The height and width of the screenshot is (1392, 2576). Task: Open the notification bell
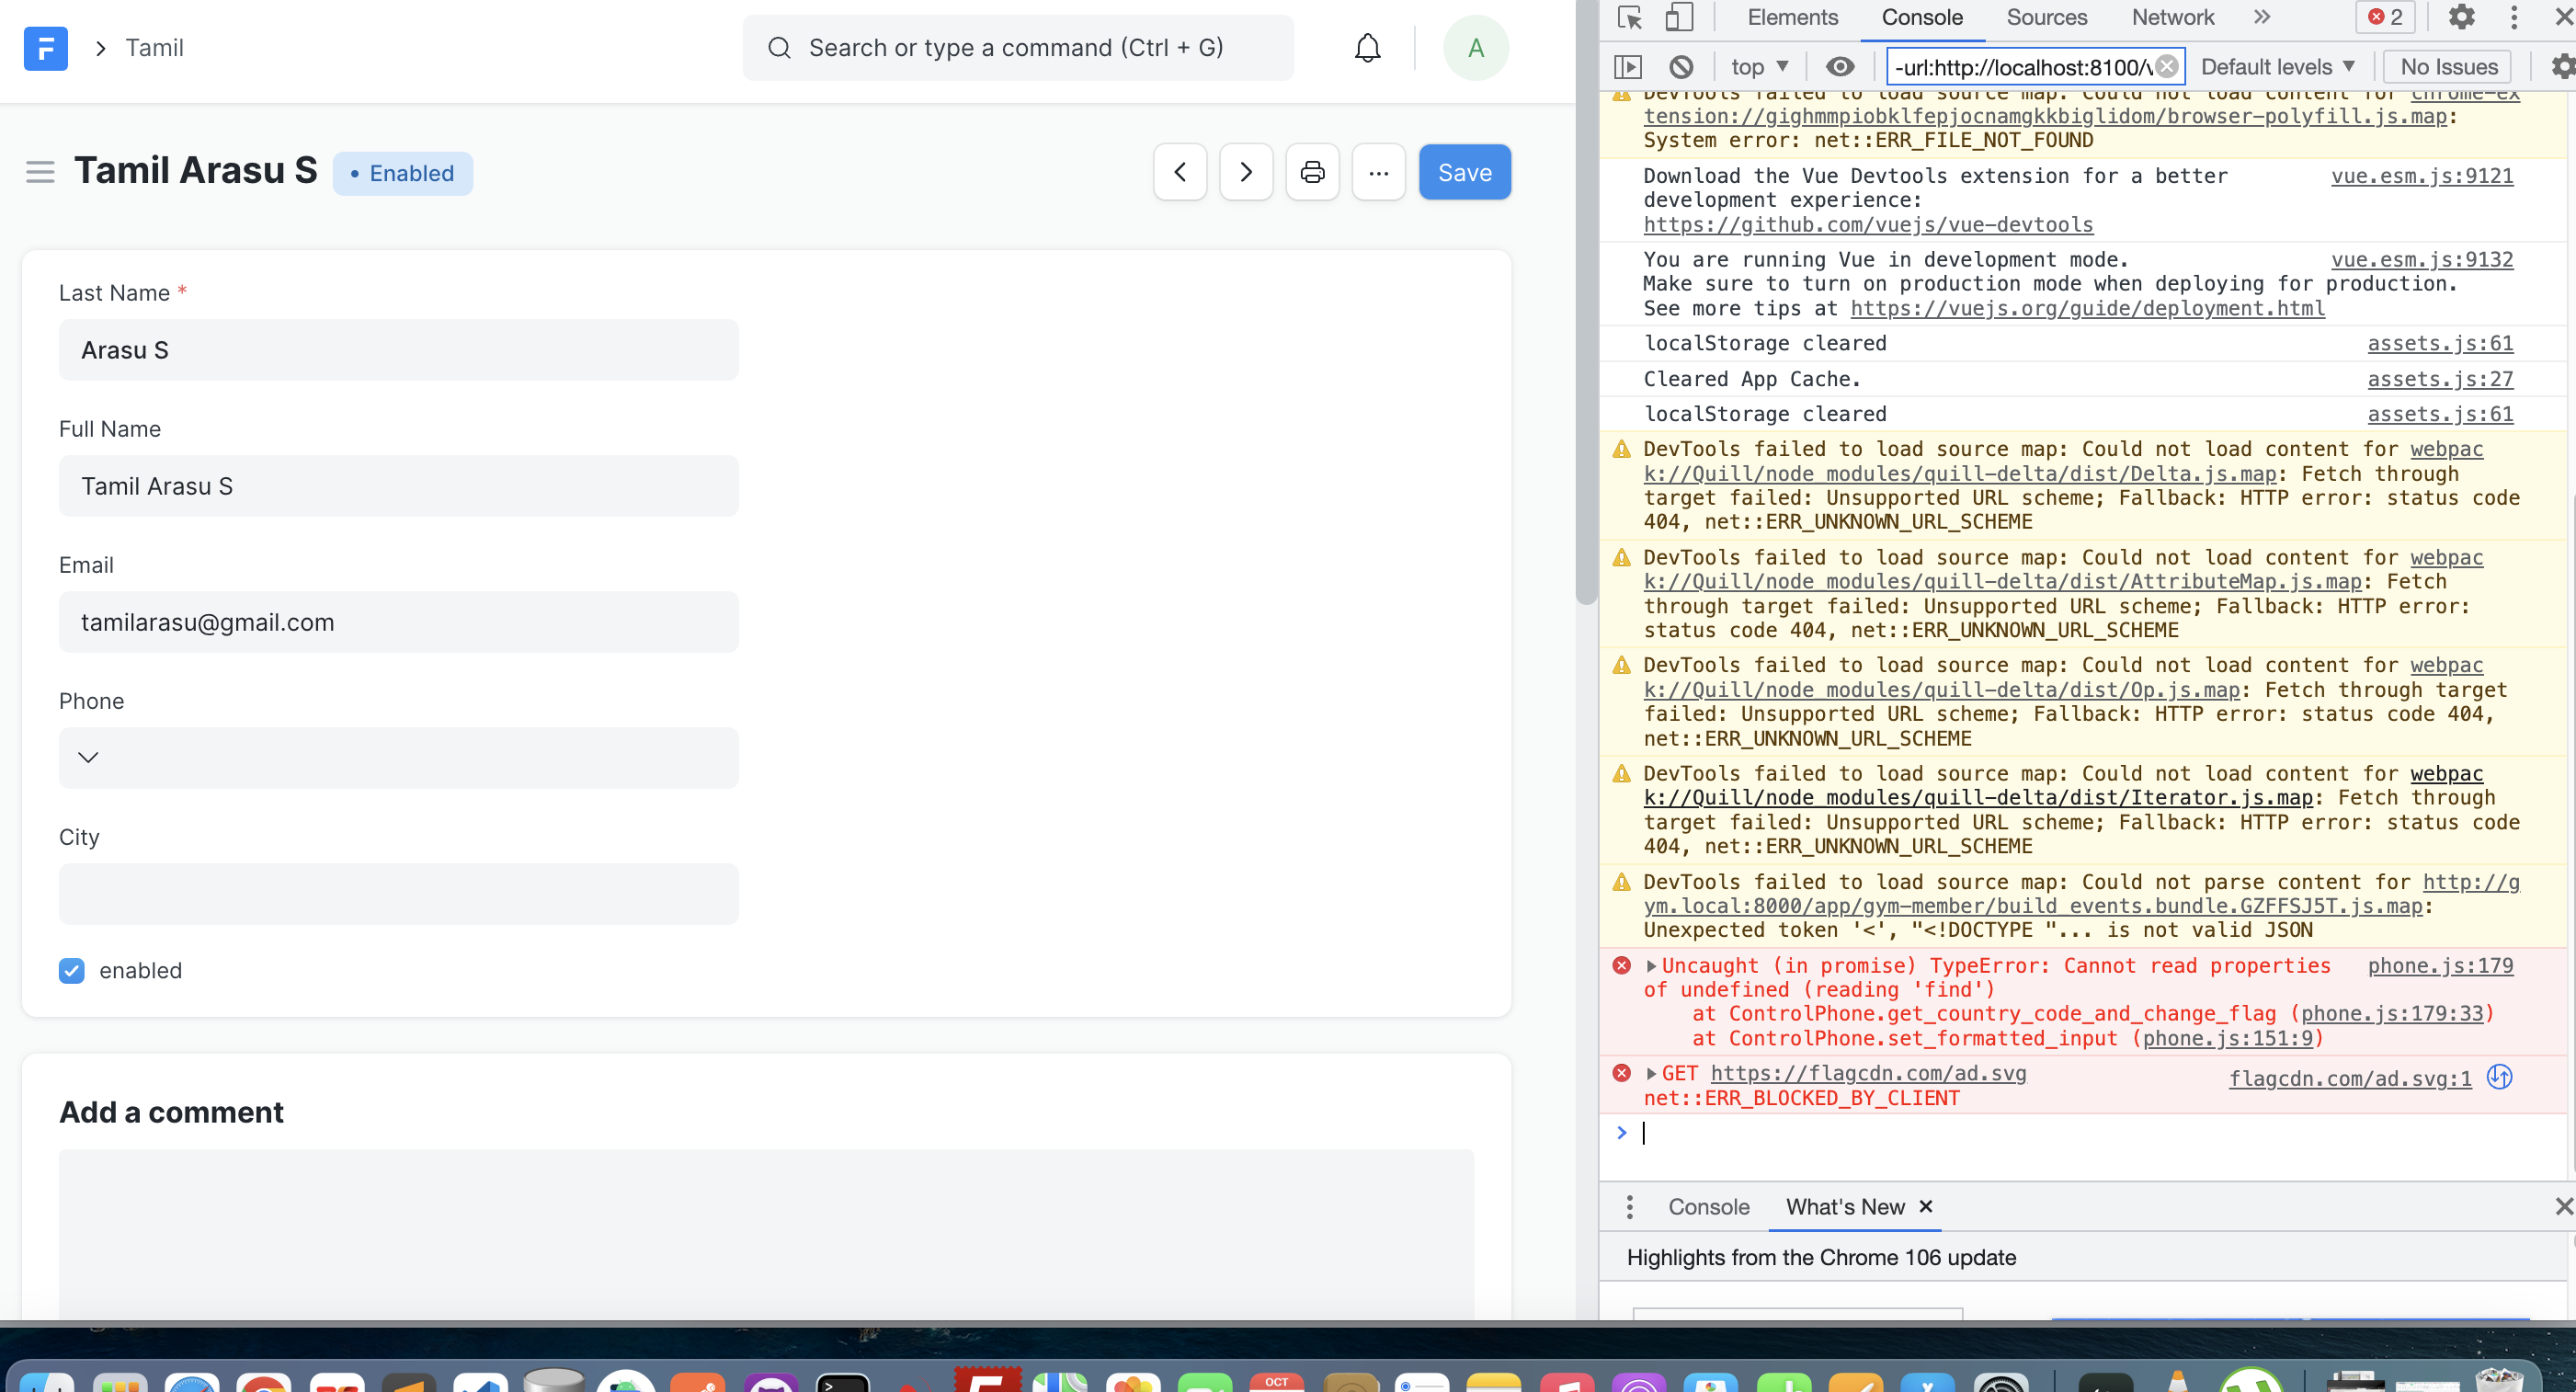coord(1366,47)
